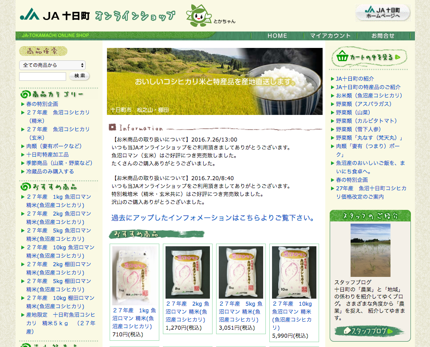430x347 pixels.
Task: Click the 1,270円(税込) price text
Action: click(183, 328)
